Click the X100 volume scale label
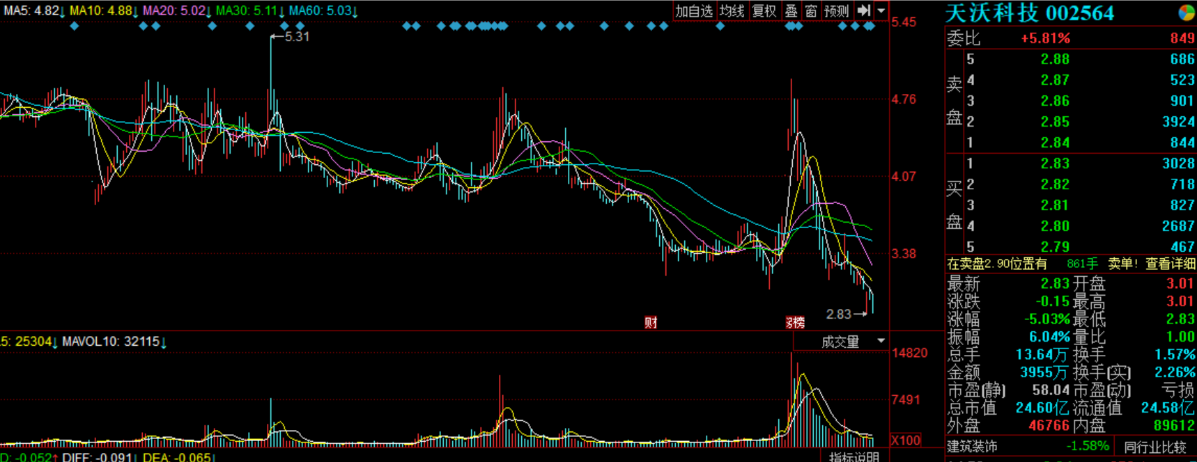 coord(906,440)
